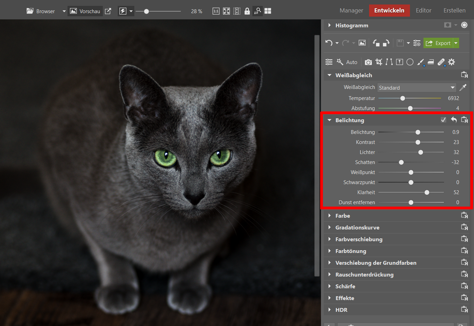Click the undo arrow icon

point(329,43)
